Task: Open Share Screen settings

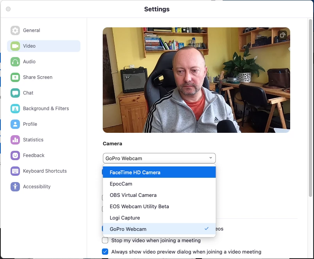Action: click(x=44, y=77)
